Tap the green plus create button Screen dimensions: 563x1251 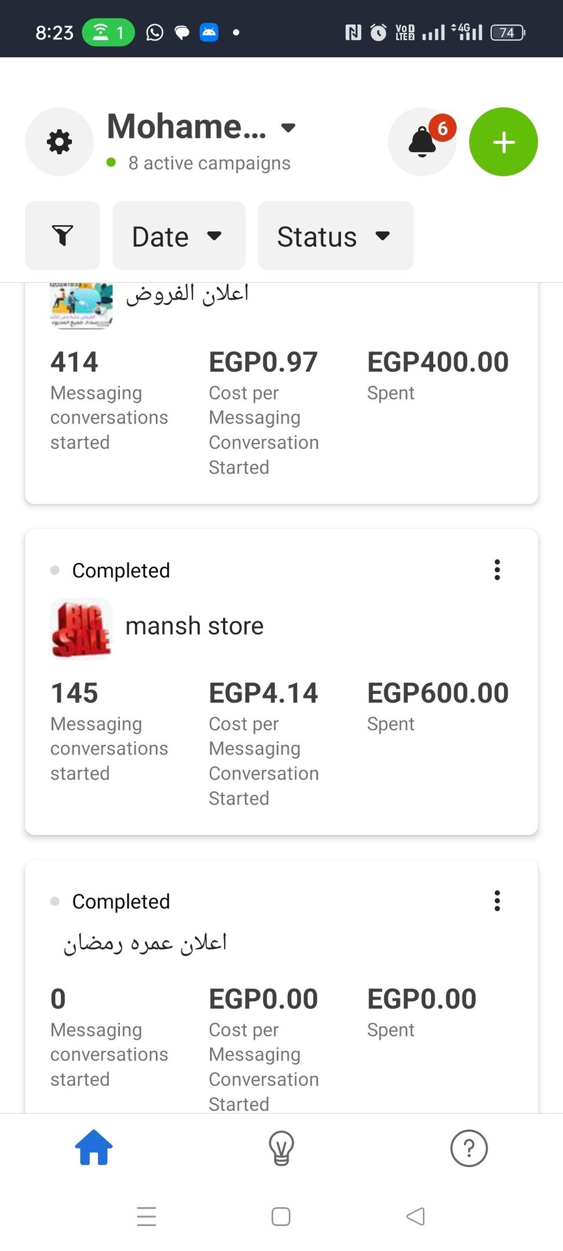tap(503, 142)
